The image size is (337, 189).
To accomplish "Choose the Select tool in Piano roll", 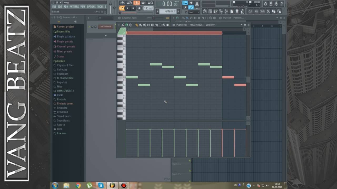I will [160, 25].
